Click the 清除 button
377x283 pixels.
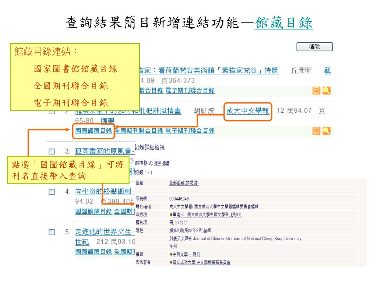pyautogui.click(x=314, y=47)
